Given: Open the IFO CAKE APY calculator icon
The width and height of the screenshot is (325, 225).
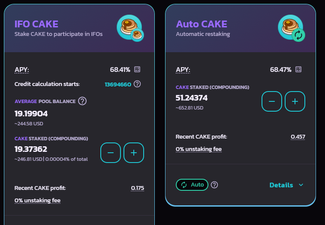Looking at the screenshot, I should (x=137, y=69).
